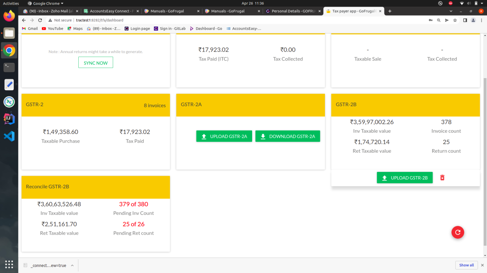Click the red '25 of 26' pending count
The width and height of the screenshot is (487, 273).
pos(133,224)
